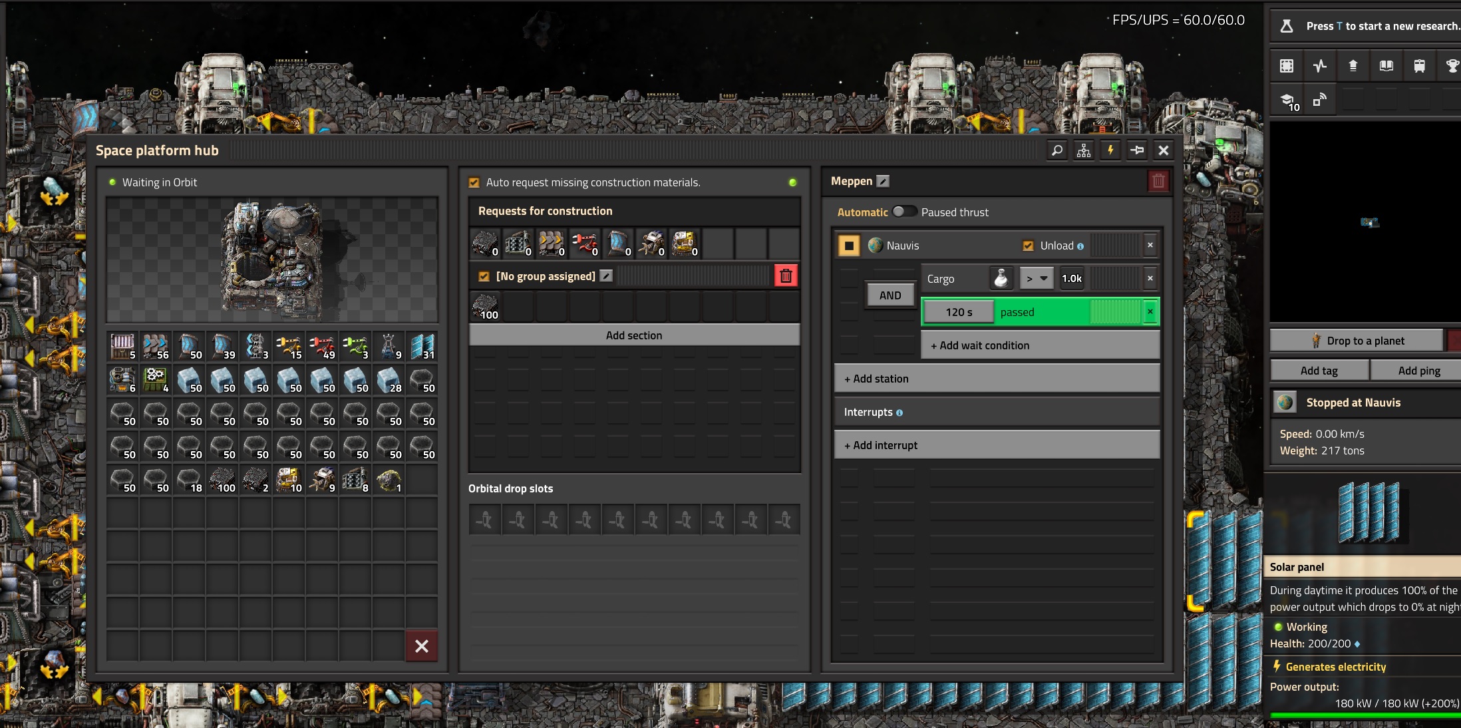Open the circuit network icon in titlebar
This screenshot has width=1461, height=728.
(1083, 150)
